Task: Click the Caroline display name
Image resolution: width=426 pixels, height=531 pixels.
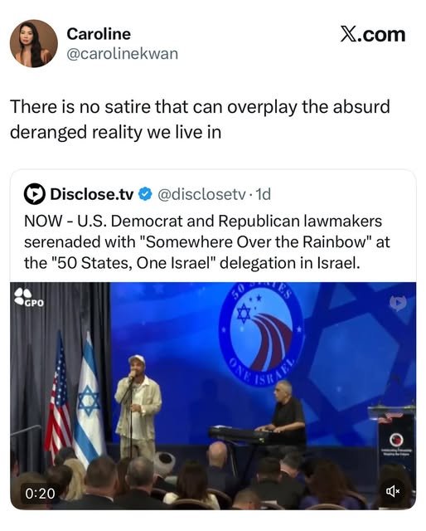Action: coord(99,34)
